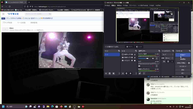193x109 pixels.
Task: Unlock the third source's lock icon
Action: pyautogui.click(x=135, y=61)
